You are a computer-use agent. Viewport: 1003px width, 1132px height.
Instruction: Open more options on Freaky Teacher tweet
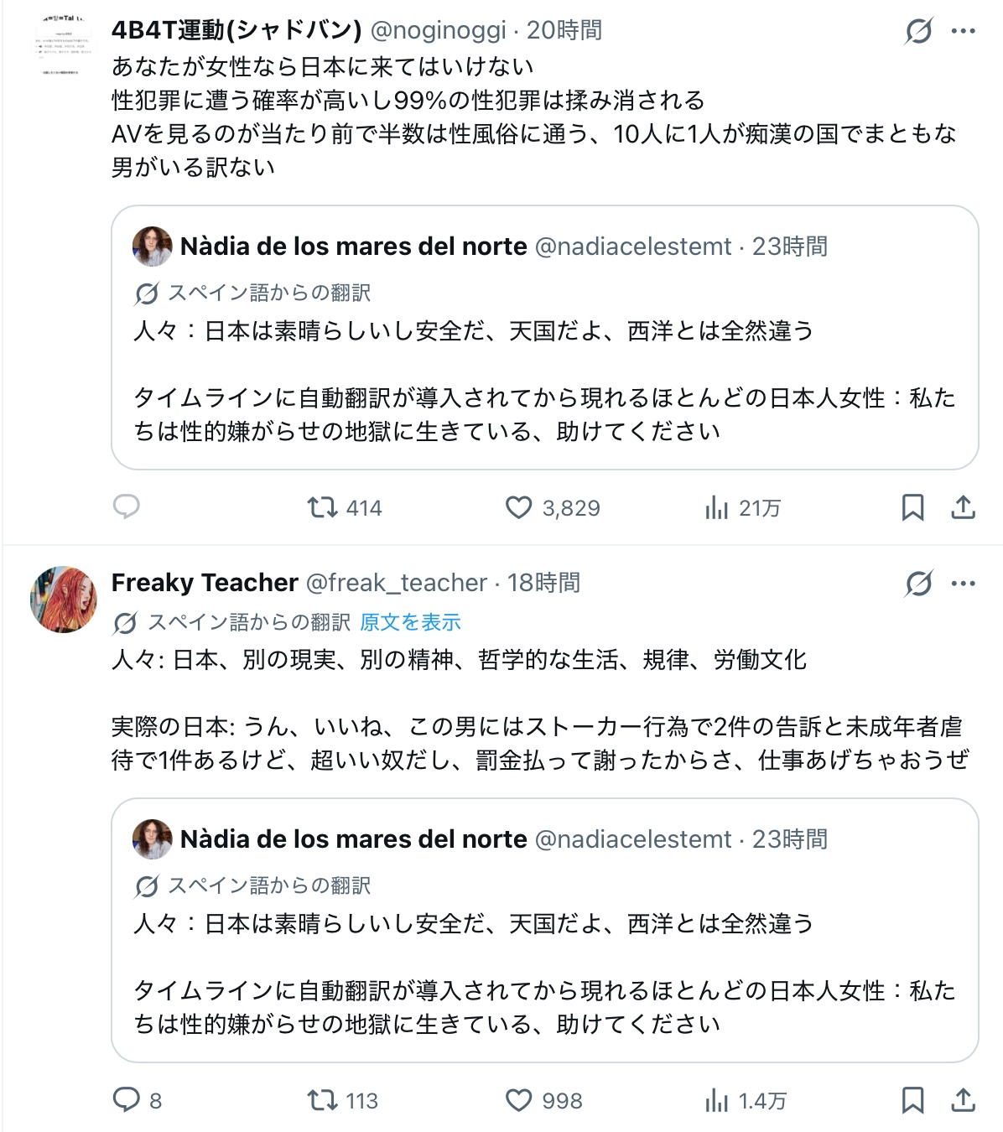963,583
